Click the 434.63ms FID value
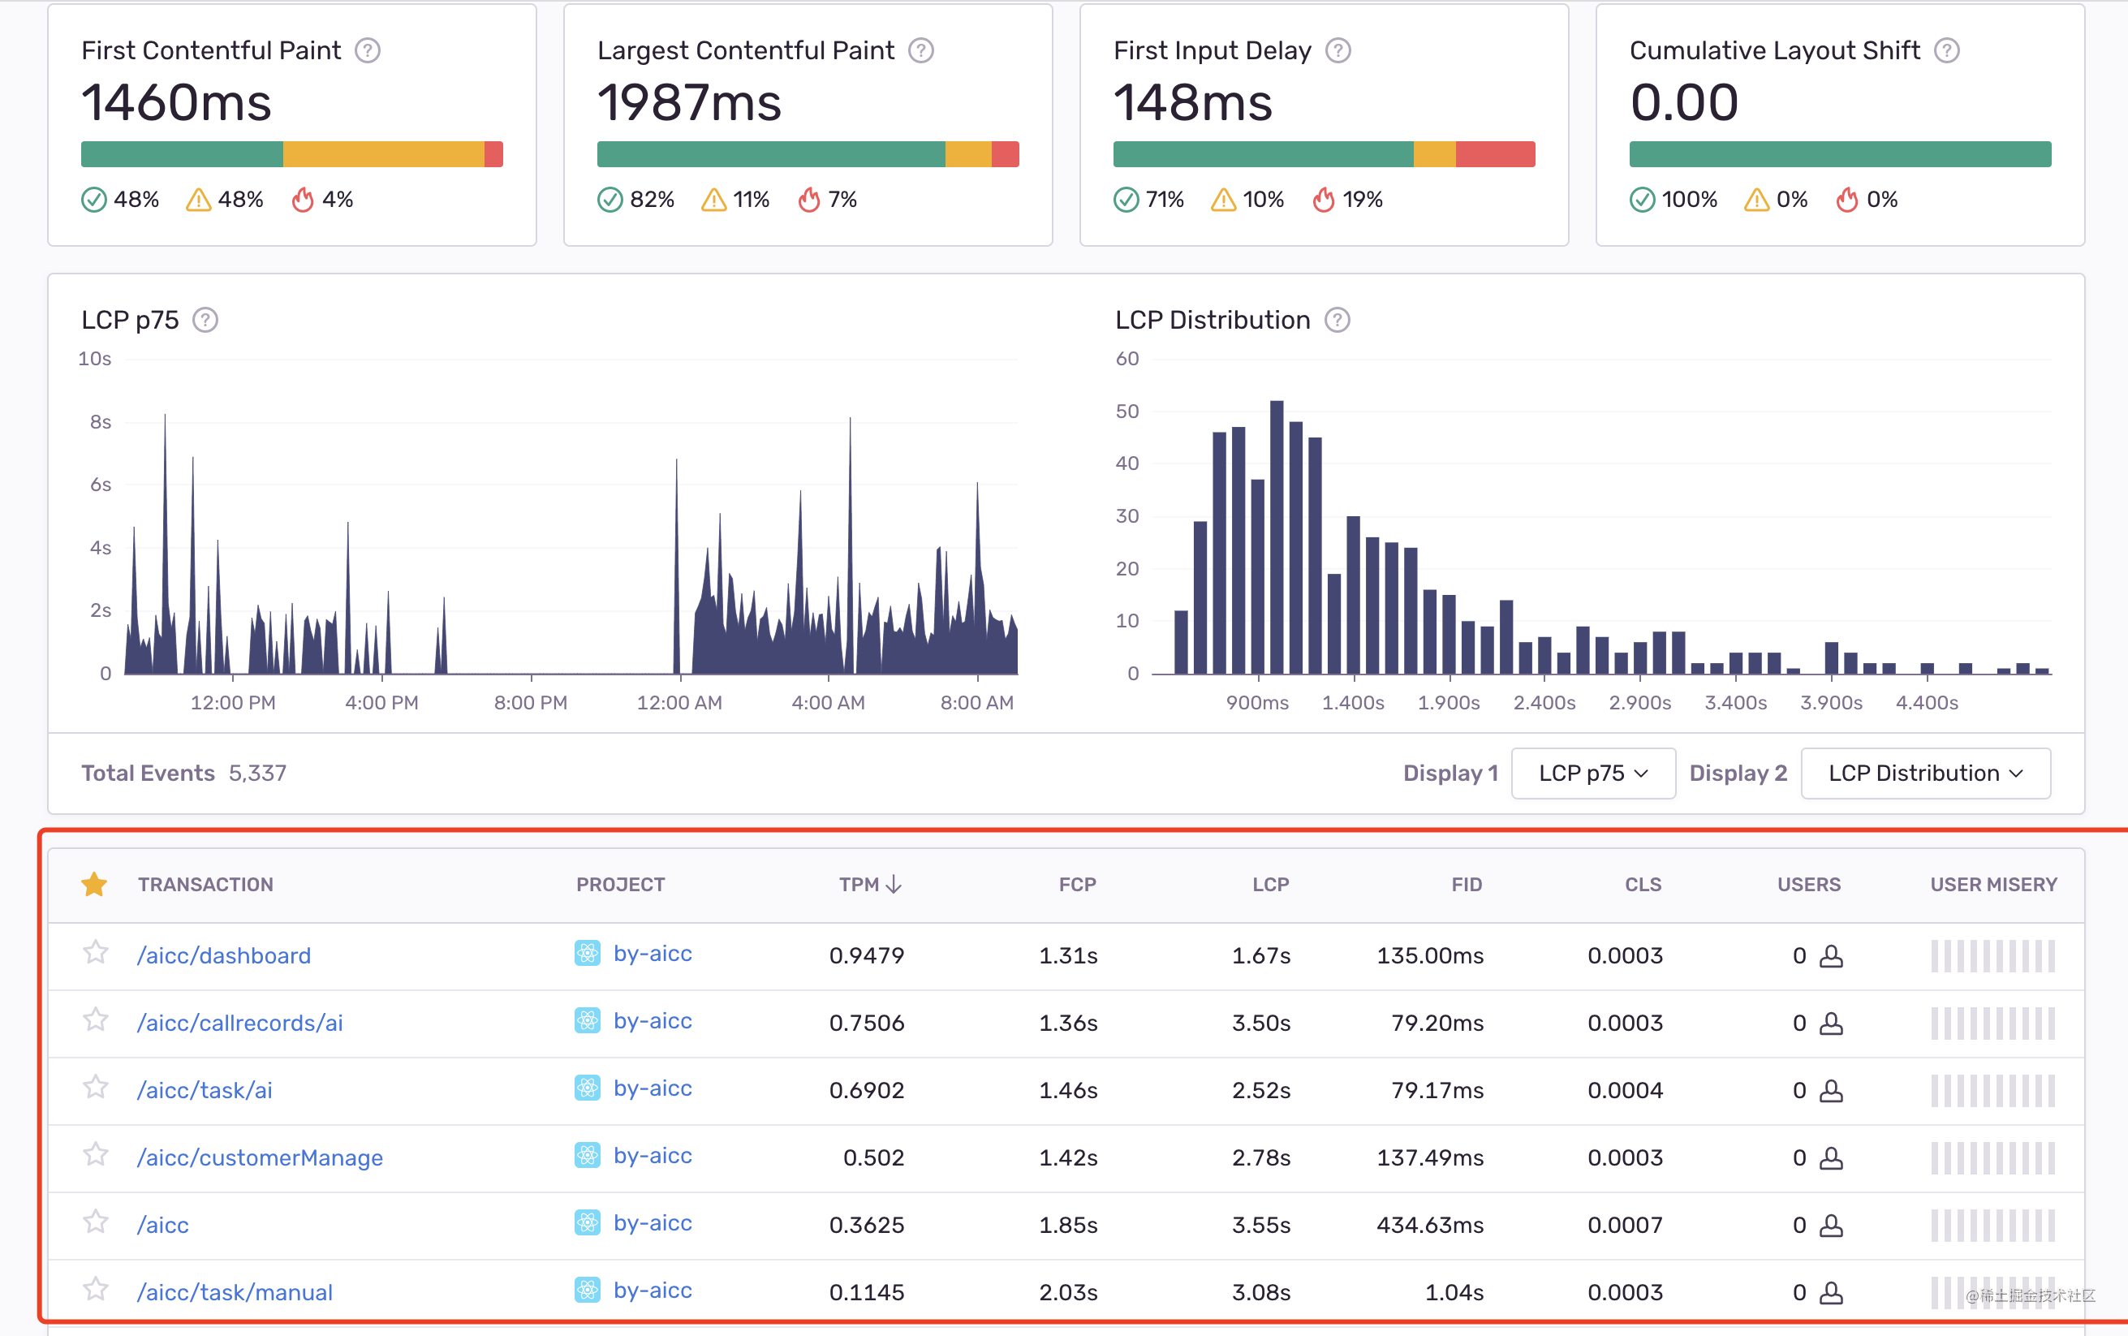This screenshot has height=1336, width=2128. coord(1430,1226)
